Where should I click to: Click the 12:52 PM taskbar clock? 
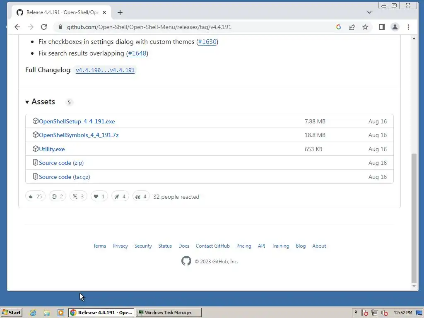point(403,313)
